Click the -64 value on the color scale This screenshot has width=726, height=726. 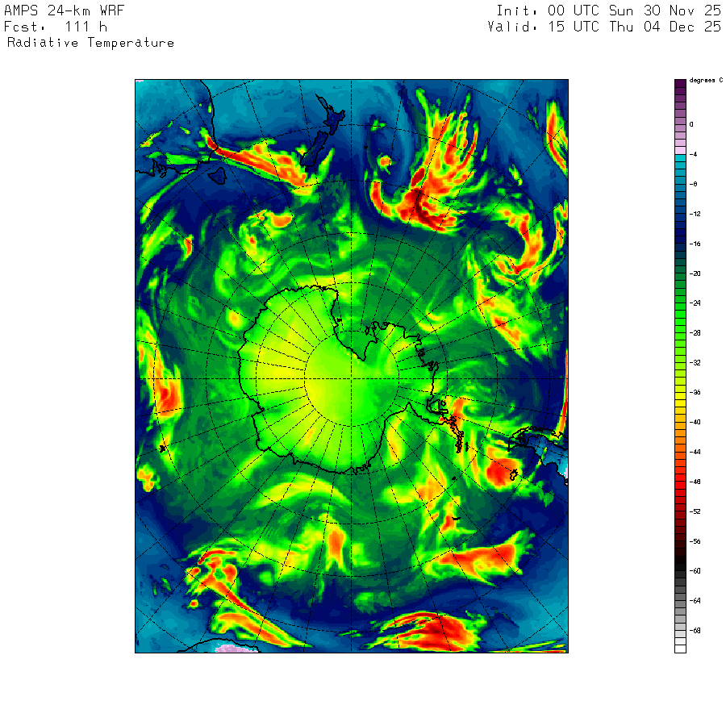pyautogui.click(x=695, y=601)
